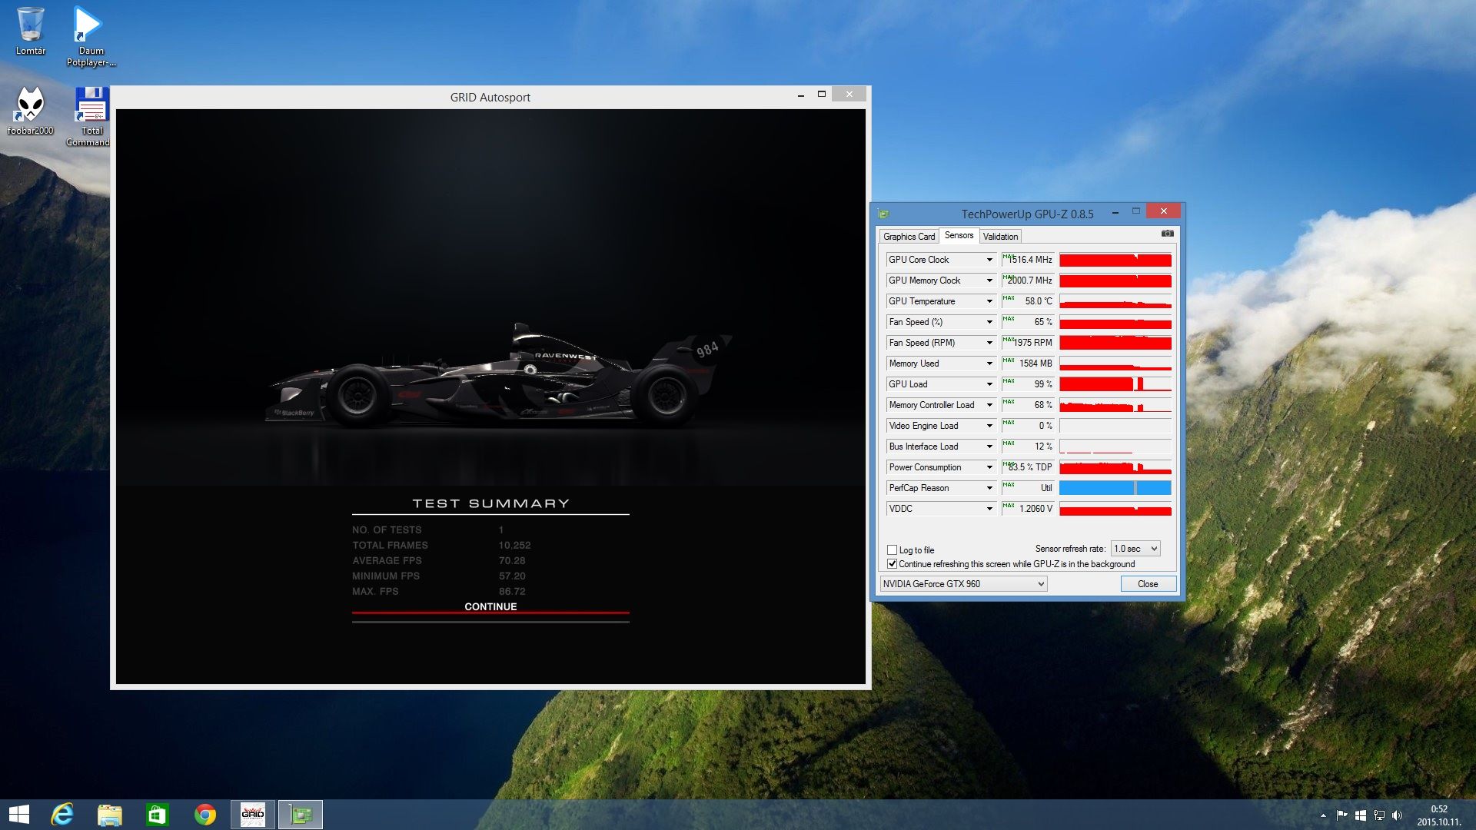The height and width of the screenshot is (830, 1476).
Task: Toggle MAX indicator for Power Consumption
Action: (x=1009, y=464)
